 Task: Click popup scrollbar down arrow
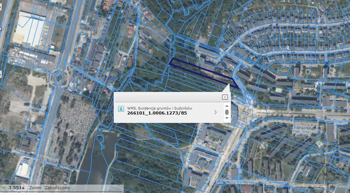point(227,118)
